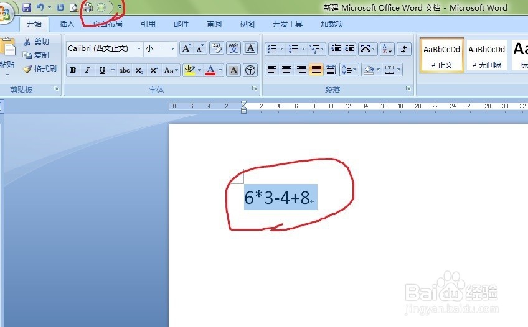Switch to the 引用 (References) tab
The width and height of the screenshot is (528, 327).
148,24
